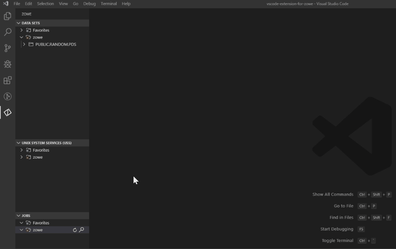The height and width of the screenshot is (249, 396).
Task: Collapse the DATA SETS section header
Action: click(31, 23)
